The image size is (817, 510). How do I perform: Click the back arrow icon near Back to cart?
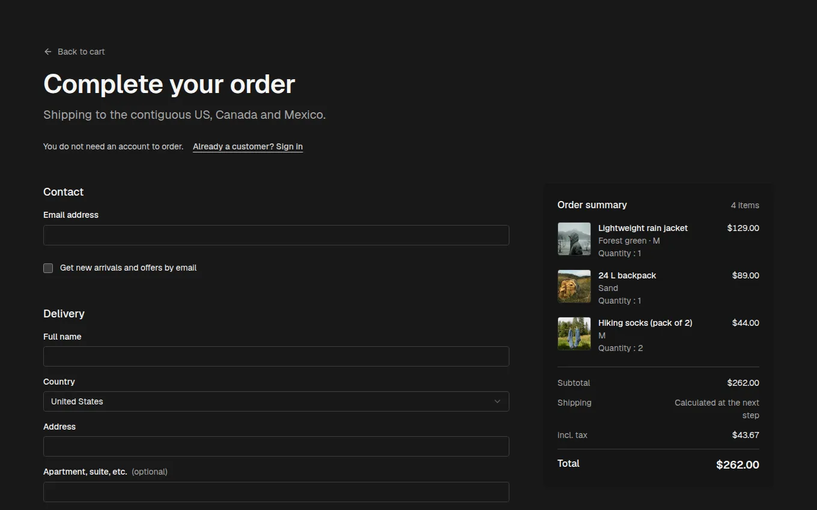pos(48,52)
